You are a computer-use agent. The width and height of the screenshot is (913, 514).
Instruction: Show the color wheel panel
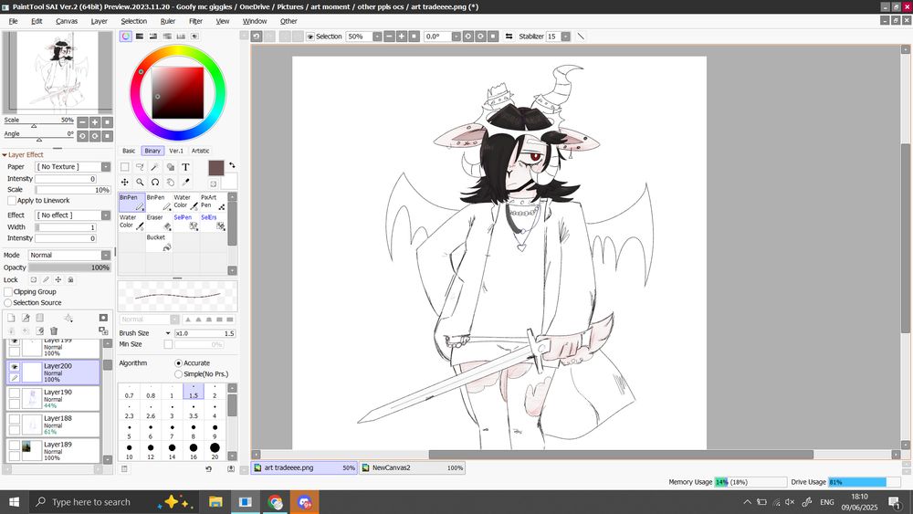coord(126,37)
